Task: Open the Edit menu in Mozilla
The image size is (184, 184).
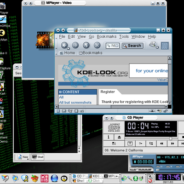Action: [x=71, y=37]
